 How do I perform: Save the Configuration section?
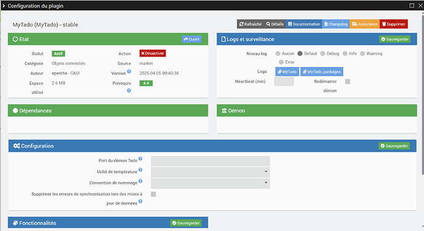tap(394, 146)
